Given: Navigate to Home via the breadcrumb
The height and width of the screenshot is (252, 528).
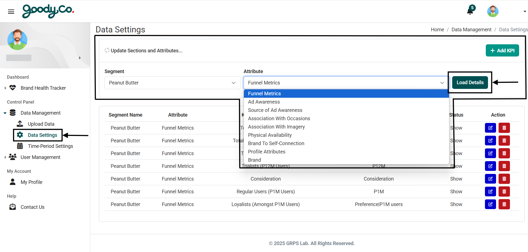Looking at the screenshot, I should pyautogui.click(x=437, y=29).
